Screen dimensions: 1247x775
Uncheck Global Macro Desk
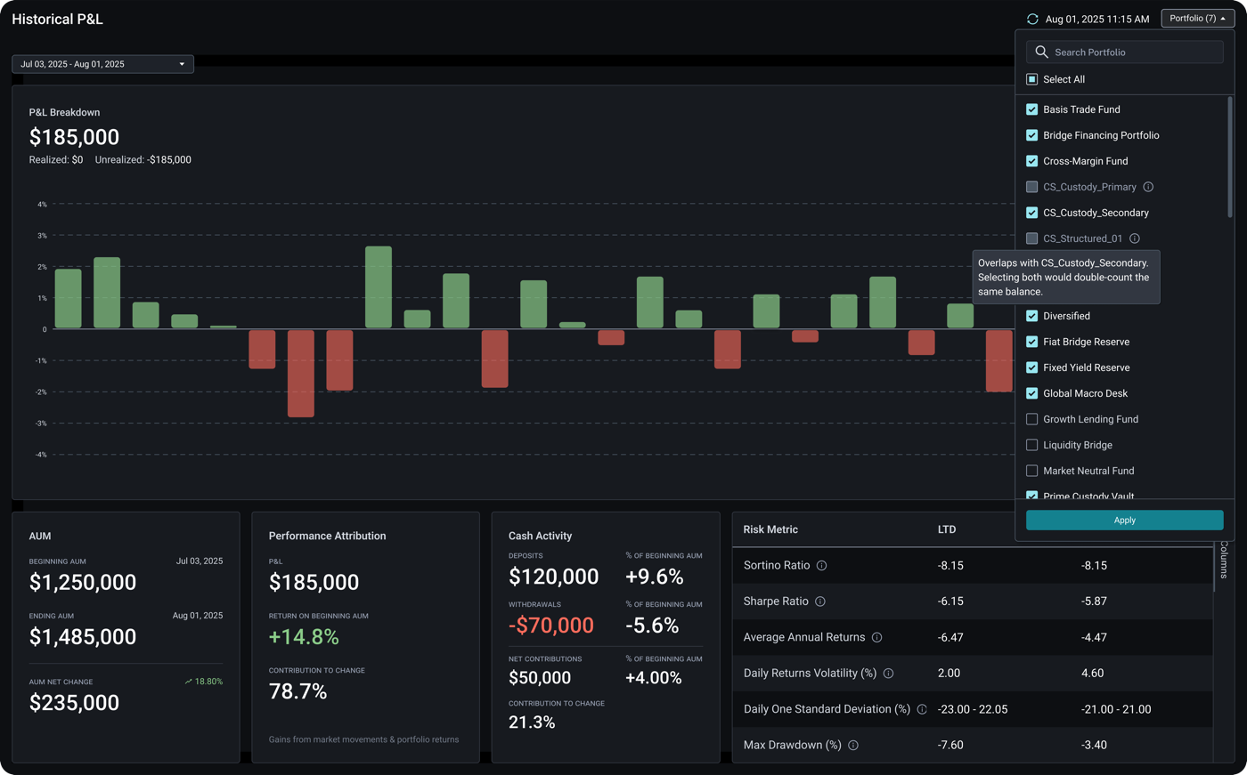coord(1031,393)
